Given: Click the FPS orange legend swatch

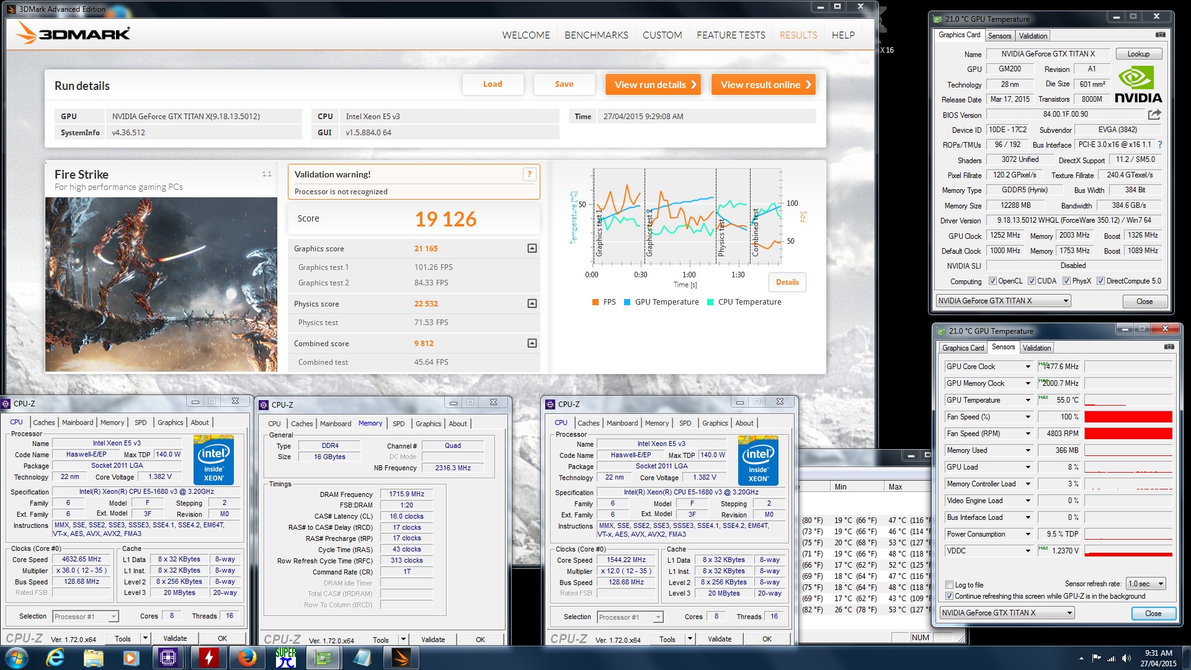Looking at the screenshot, I should (x=595, y=302).
